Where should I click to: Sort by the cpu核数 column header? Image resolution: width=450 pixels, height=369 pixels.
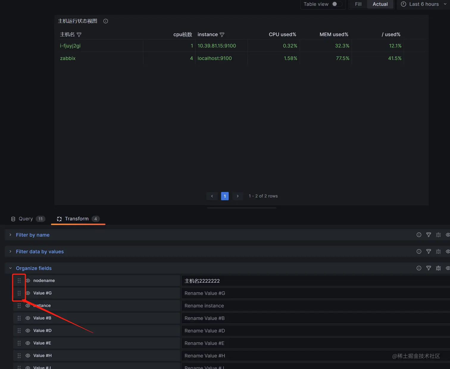pyautogui.click(x=183, y=34)
